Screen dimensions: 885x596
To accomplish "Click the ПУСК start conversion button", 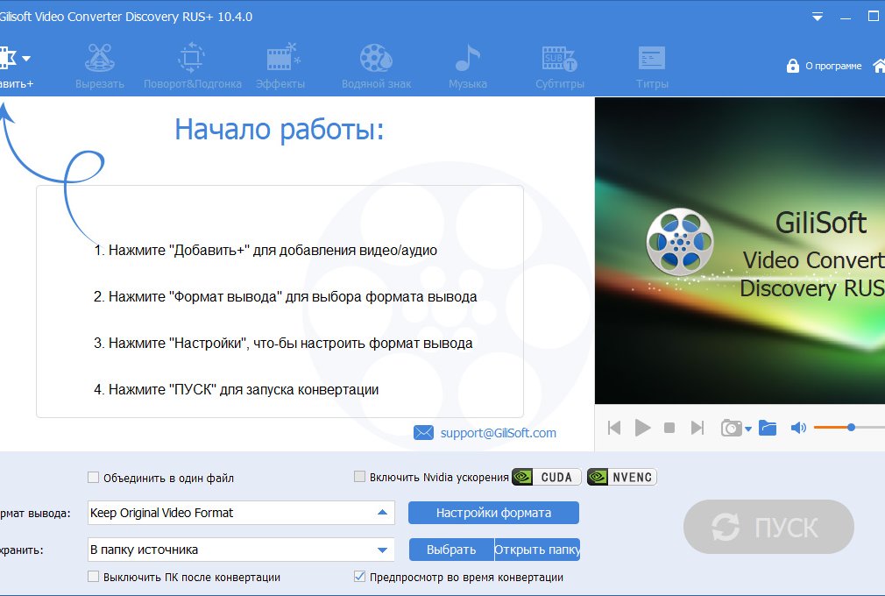I will 768,527.
